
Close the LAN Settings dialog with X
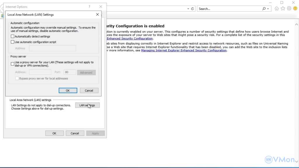pos(98,15)
